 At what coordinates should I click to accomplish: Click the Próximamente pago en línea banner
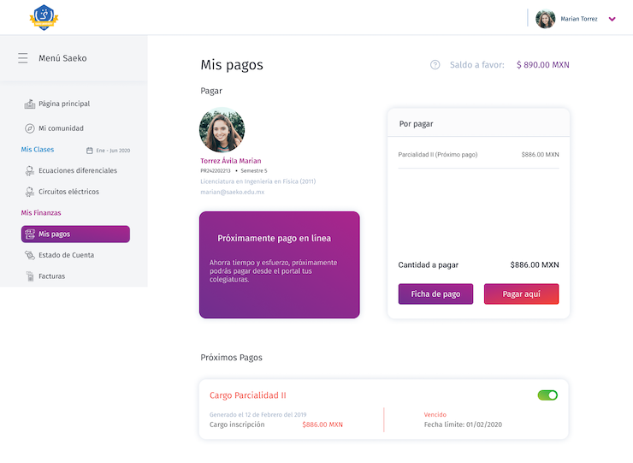tap(280, 264)
